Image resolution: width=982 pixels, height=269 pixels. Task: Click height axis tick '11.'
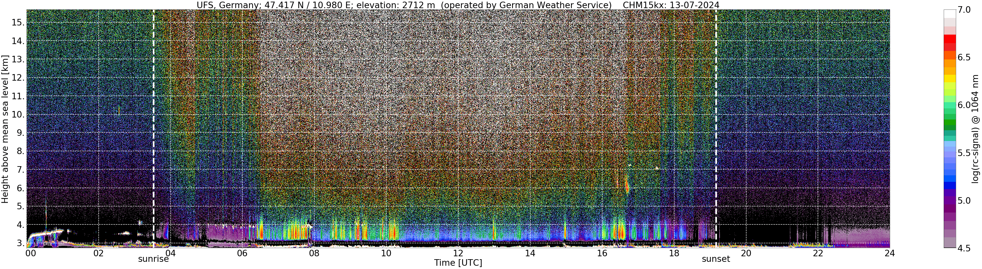tap(18, 96)
